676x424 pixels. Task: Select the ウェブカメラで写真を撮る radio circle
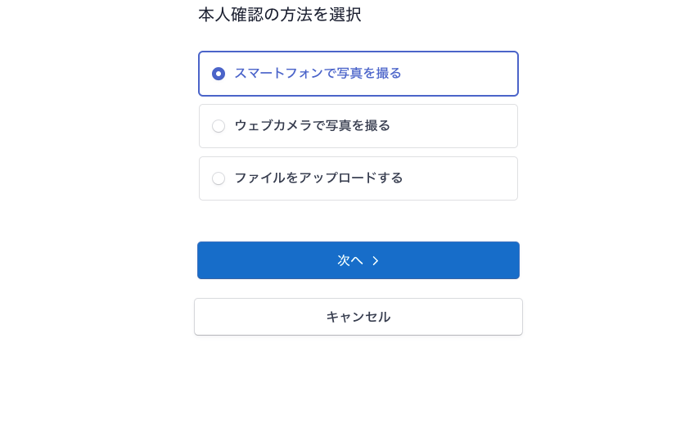click(219, 126)
